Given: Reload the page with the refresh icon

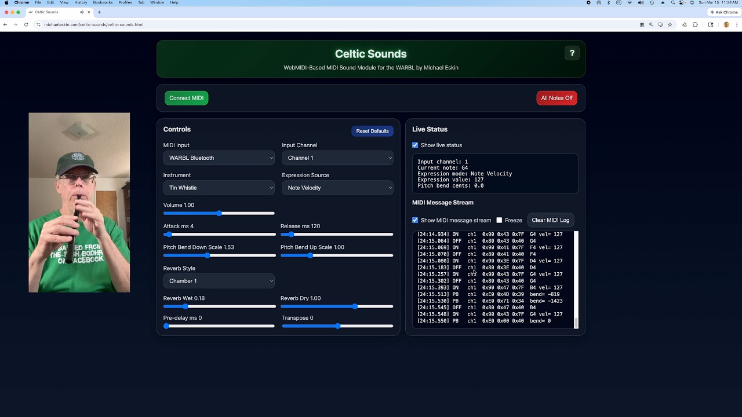Looking at the screenshot, I should point(26,25).
